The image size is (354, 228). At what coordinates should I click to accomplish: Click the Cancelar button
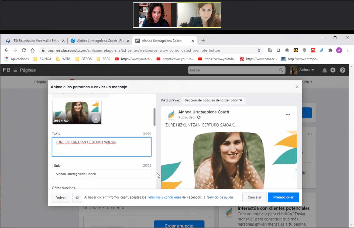255,197
